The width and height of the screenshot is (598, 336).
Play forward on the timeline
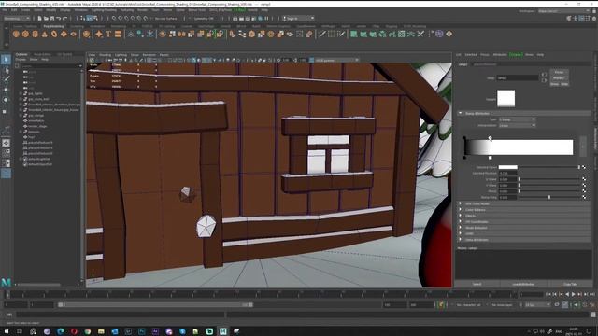(573, 295)
